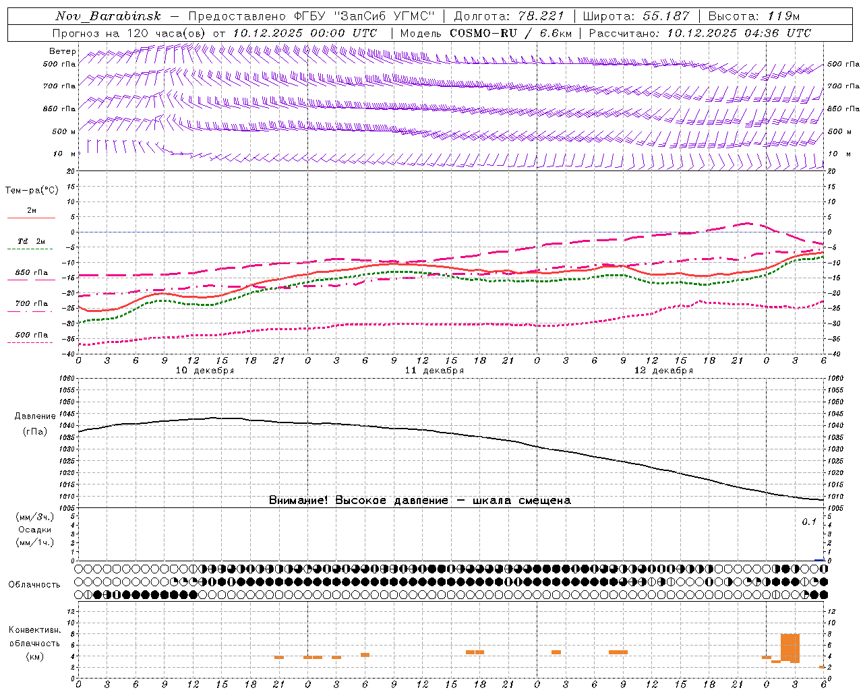The image size is (863, 690).
Task: Click the 'Ветер' wind panel label
Action: pos(63,51)
